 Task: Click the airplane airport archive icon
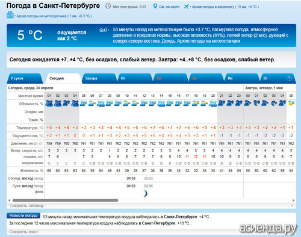coord(187,7)
